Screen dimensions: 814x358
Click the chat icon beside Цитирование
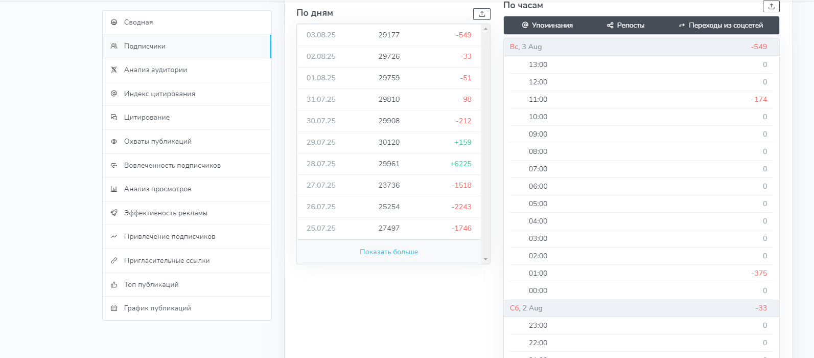point(114,117)
